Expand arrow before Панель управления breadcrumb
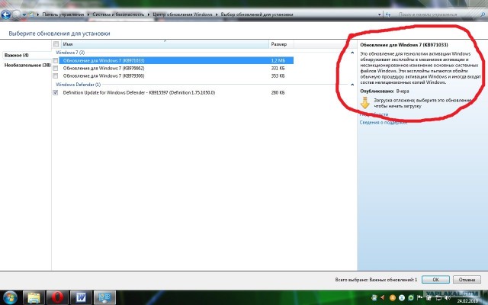 38,14
